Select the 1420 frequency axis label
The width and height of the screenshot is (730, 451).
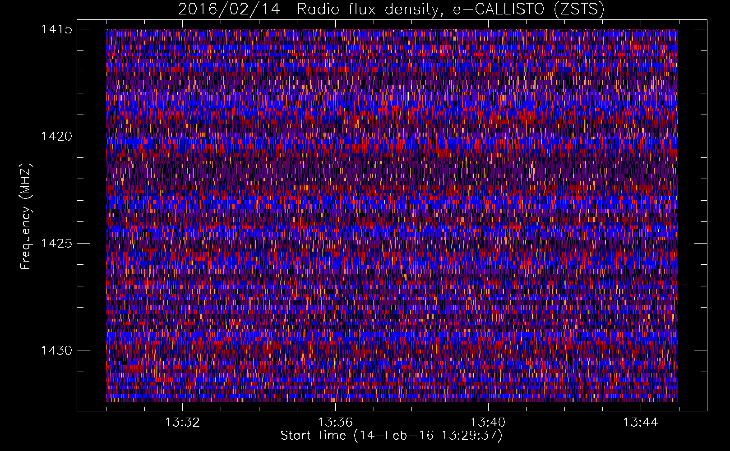tap(56, 136)
